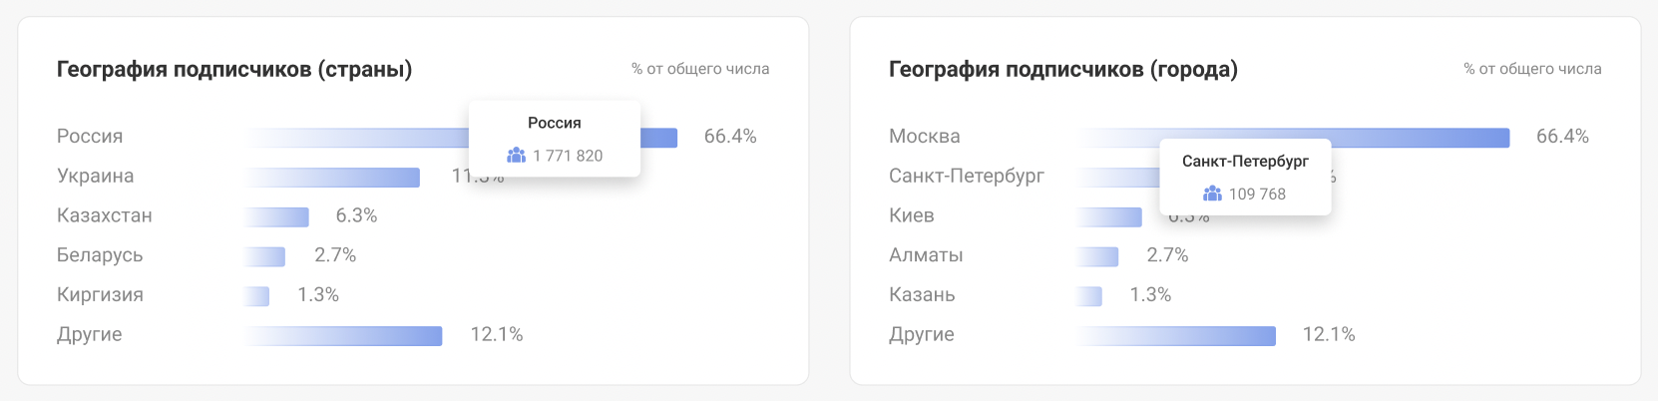Image resolution: width=1658 pixels, height=401 pixels.
Task: Click the Киргизия bar
Action: 256,296
